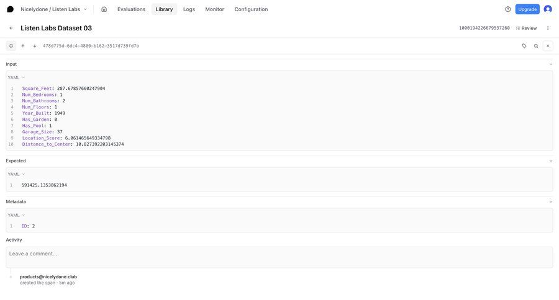The height and width of the screenshot is (300, 559).
Task: Click the Has_Garden: 0 line
Action: pos(40,120)
